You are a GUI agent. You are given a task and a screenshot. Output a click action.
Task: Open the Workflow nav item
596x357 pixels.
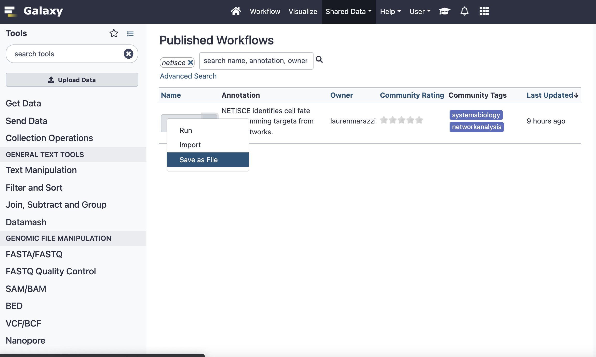[x=265, y=12]
